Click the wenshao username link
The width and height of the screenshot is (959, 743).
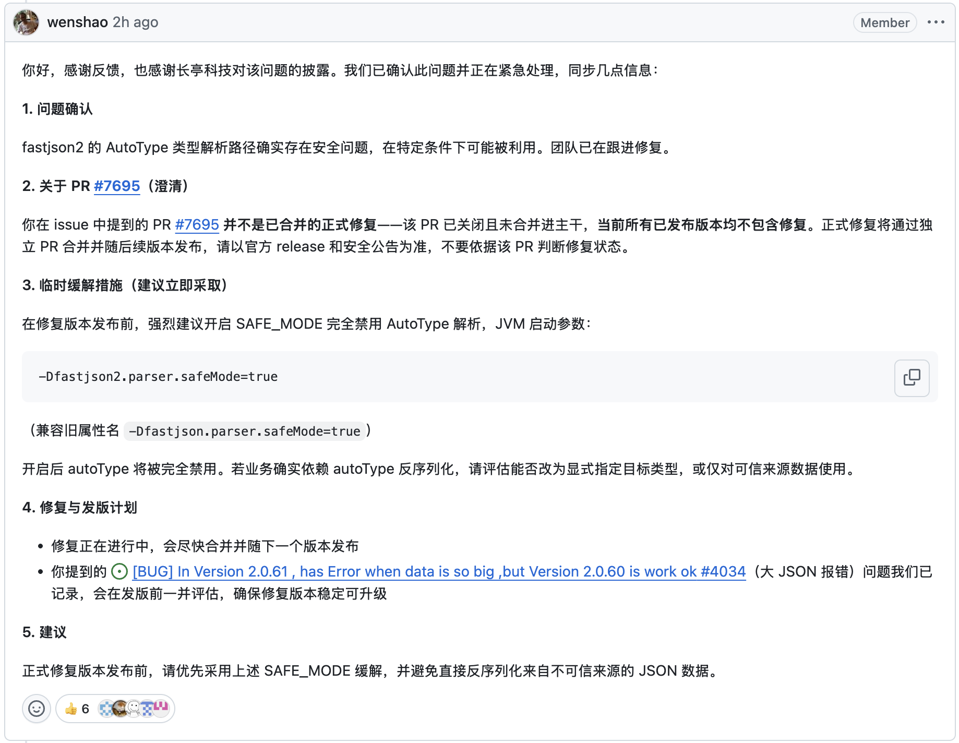(x=77, y=22)
